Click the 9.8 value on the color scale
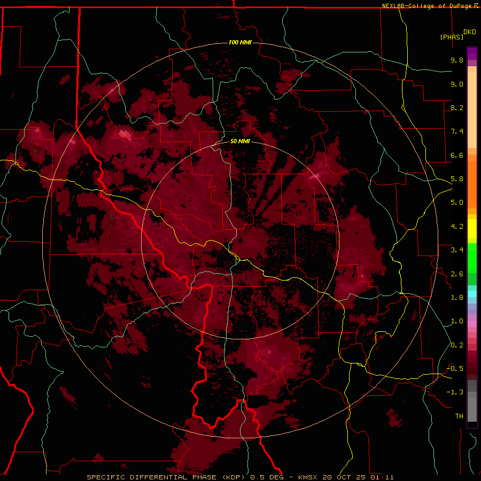The height and width of the screenshot is (481, 481). tap(457, 60)
